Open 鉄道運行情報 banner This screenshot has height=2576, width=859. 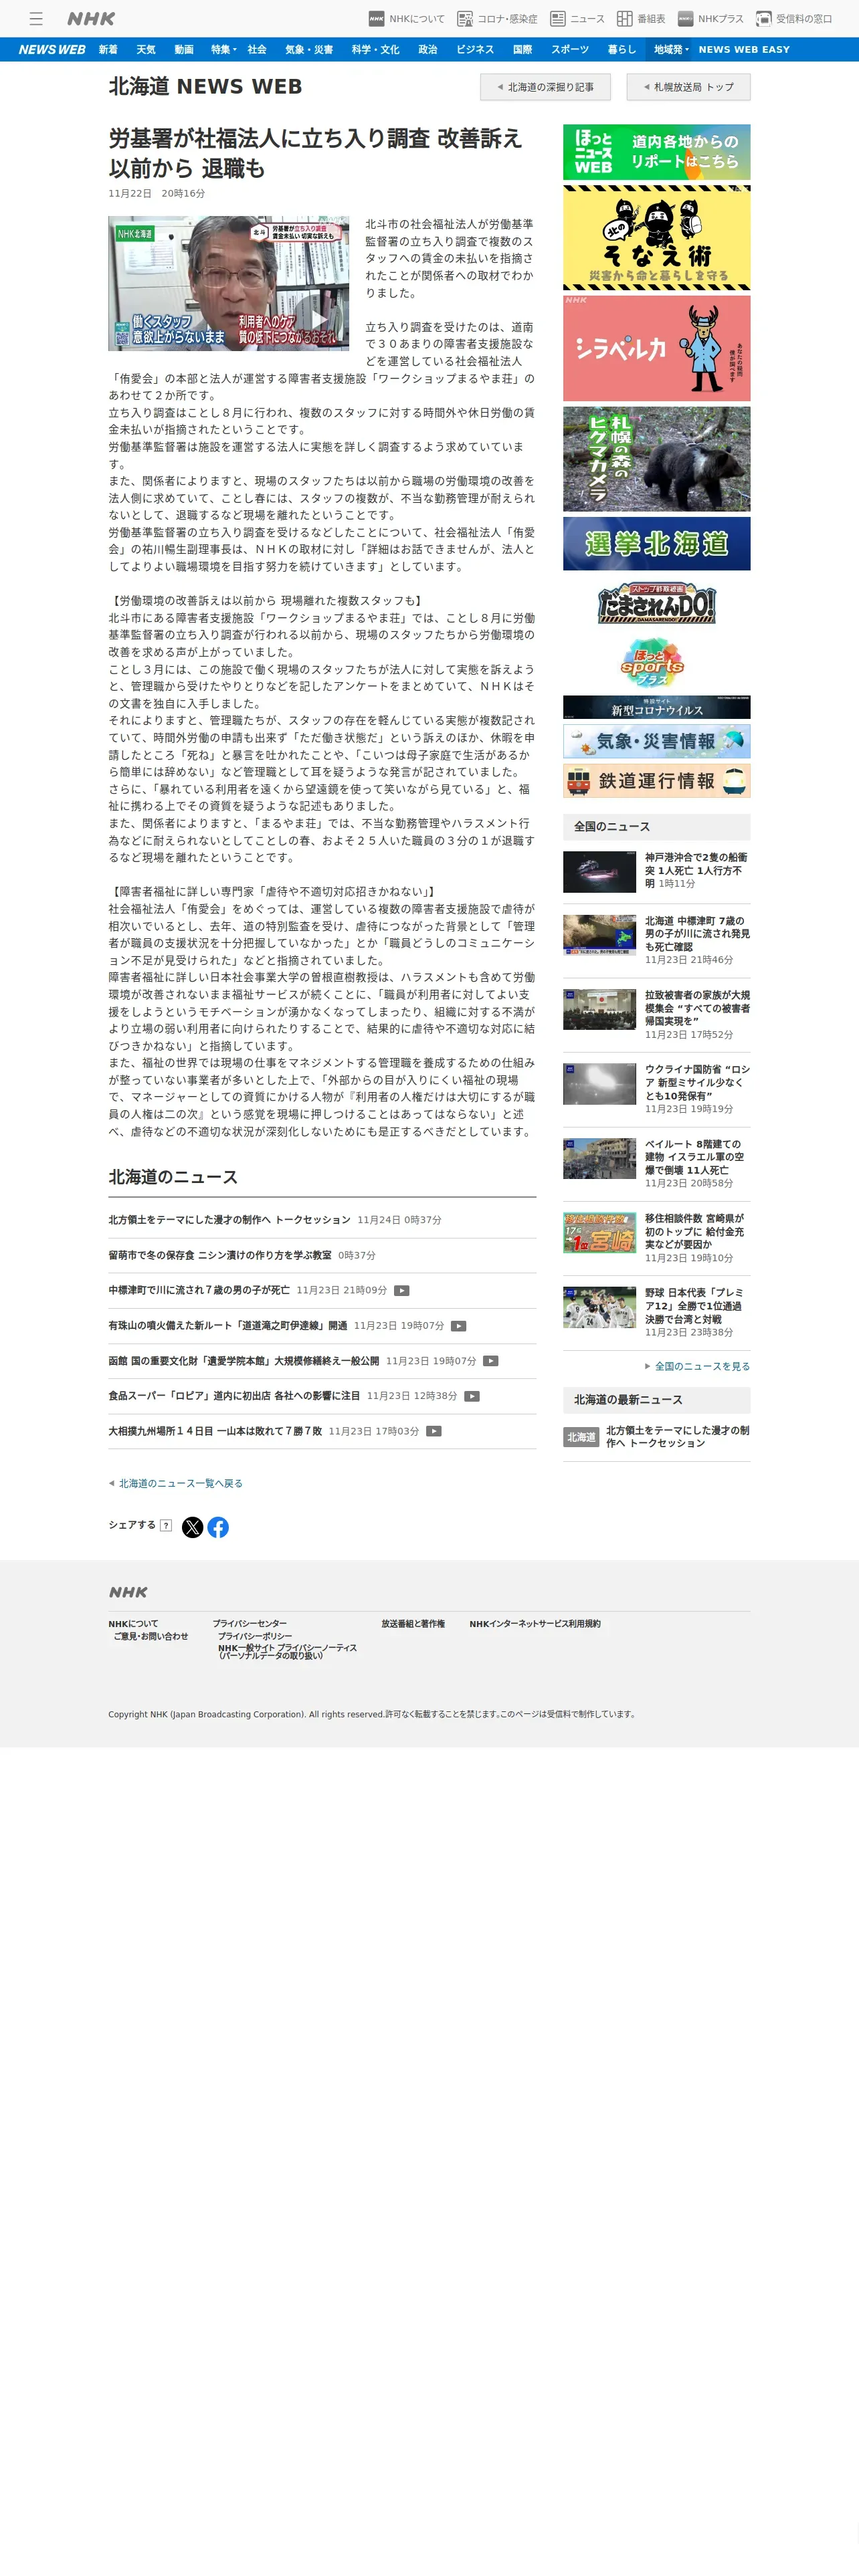point(656,781)
